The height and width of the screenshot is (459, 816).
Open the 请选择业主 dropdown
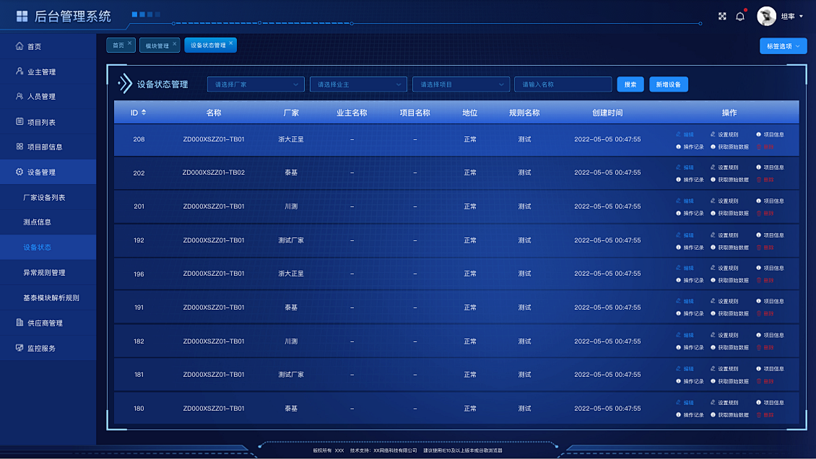[x=358, y=84]
